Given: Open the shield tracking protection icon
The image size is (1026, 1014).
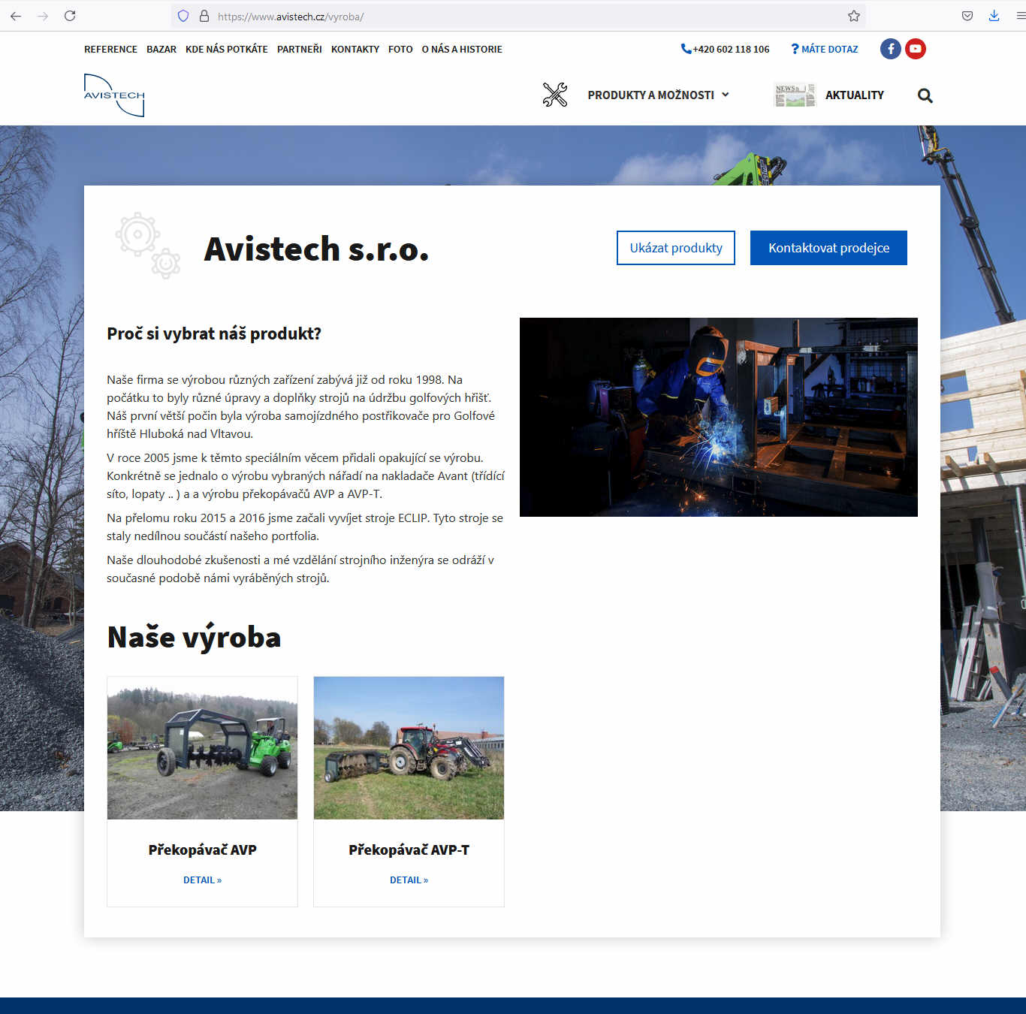Looking at the screenshot, I should [x=183, y=16].
